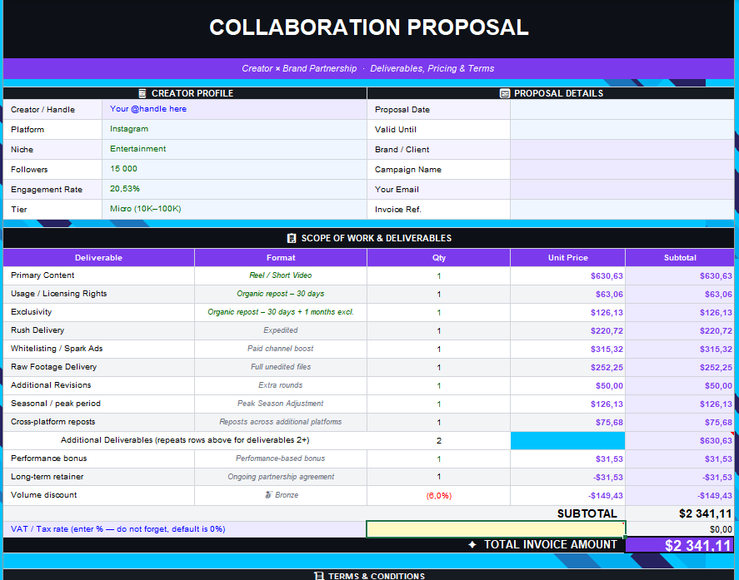Select the Tier value Micro (10K–100K)

(234, 210)
